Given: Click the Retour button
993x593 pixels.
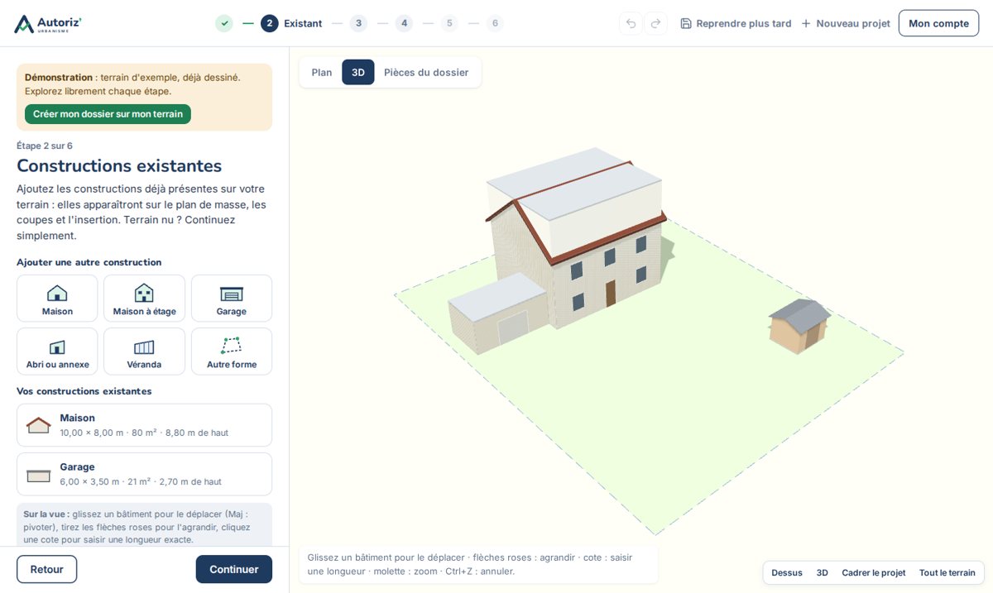Looking at the screenshot, I should 46,569.
